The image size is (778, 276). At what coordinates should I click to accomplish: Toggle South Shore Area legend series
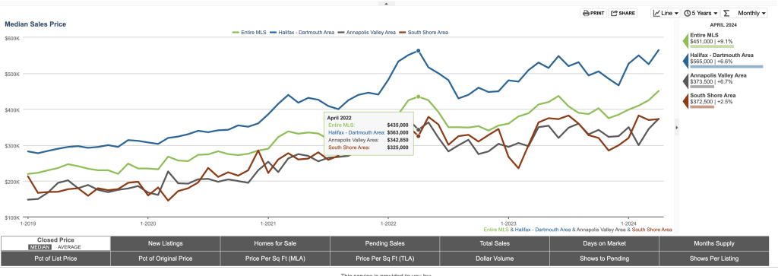point(423,32)
